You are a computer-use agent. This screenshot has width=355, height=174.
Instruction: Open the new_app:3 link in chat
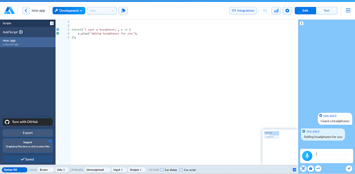pyautogui.click(x=330, y=115)
